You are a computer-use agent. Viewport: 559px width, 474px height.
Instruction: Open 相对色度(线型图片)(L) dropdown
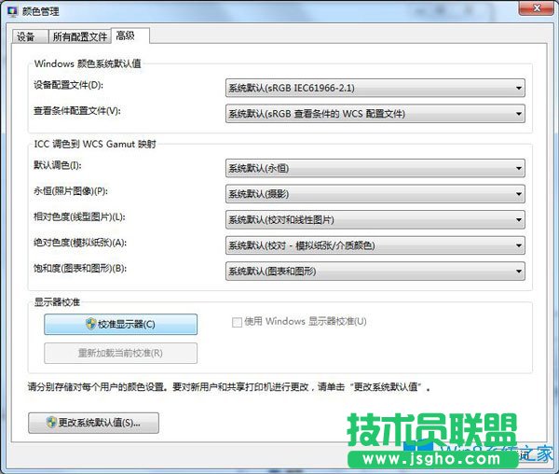point(375,219)
